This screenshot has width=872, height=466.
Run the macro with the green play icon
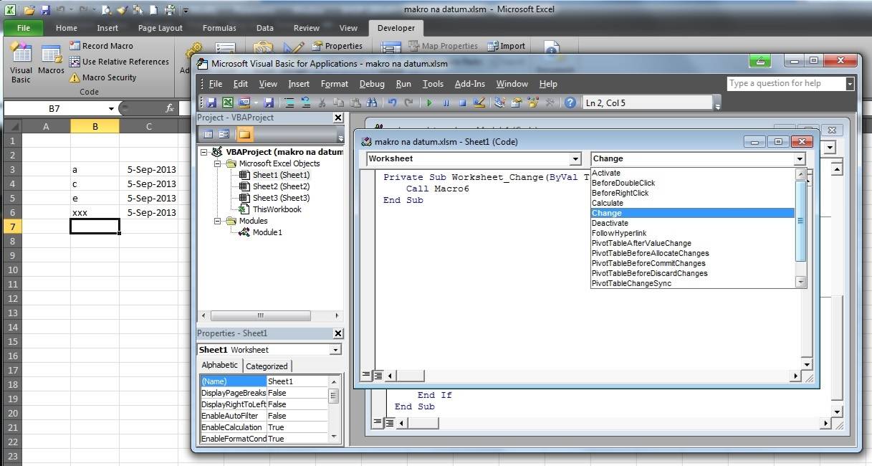click(x=429, y=103)
